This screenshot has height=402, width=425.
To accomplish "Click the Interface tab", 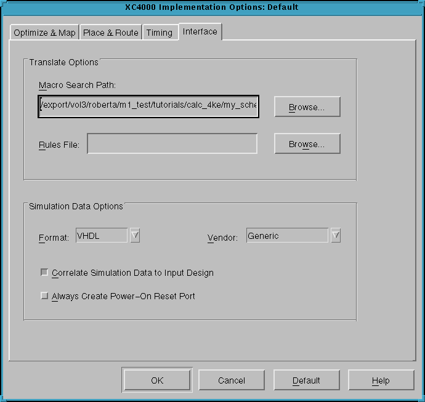I will tap(200, 31).
